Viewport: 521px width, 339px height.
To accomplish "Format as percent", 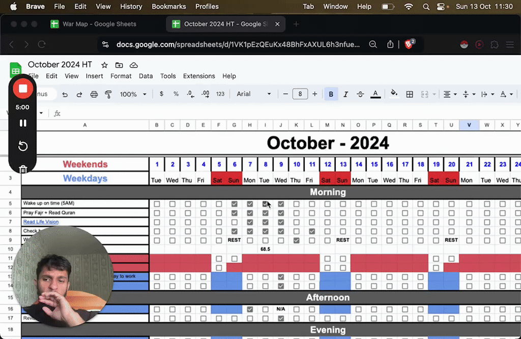I will coord(176,94).
